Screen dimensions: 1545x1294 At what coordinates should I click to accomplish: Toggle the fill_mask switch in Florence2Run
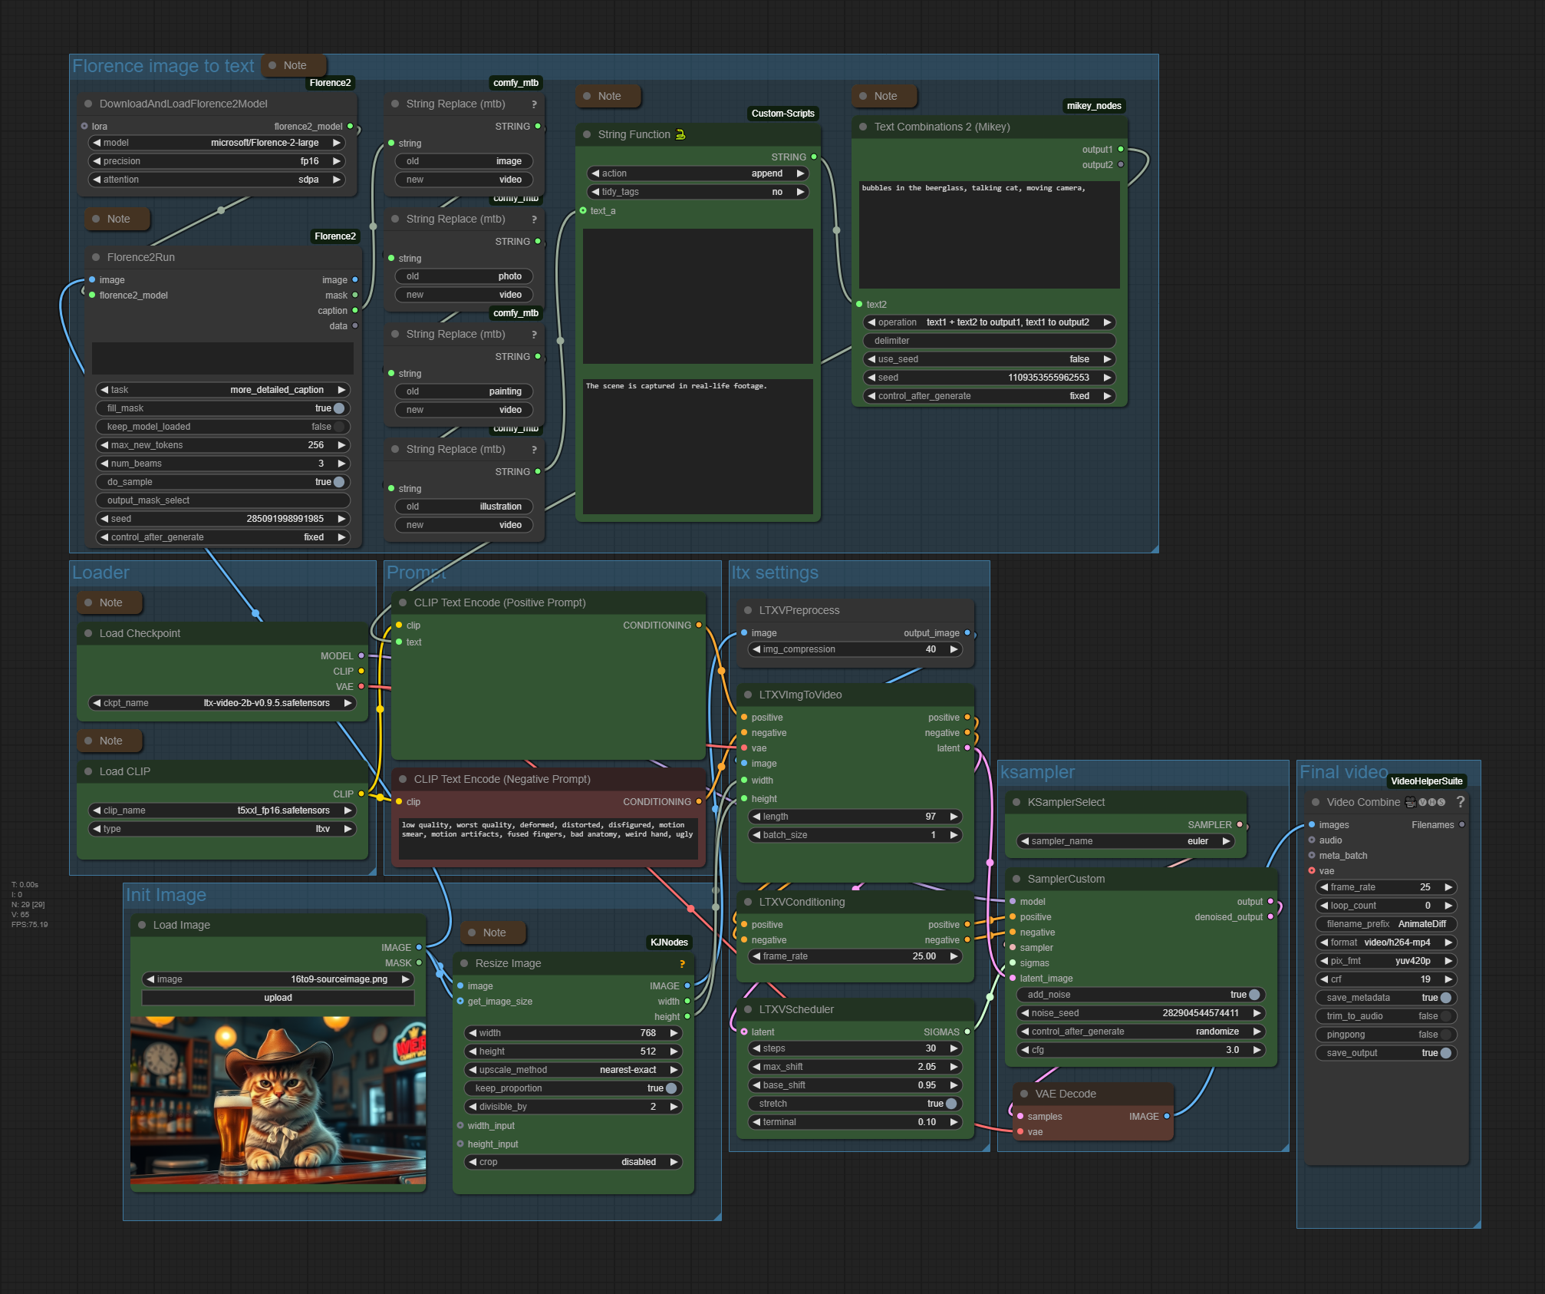338,408
